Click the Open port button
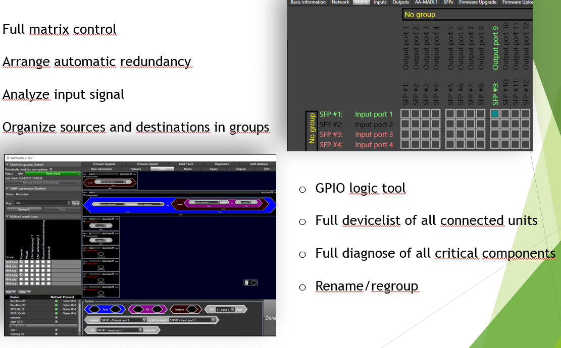Viewport: 561px width, 348px height. coord(24,209)
